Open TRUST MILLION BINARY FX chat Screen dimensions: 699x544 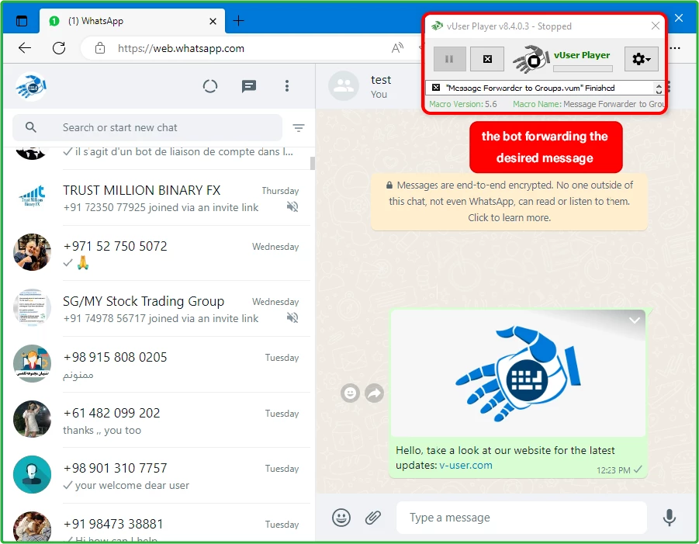tap(157, 198)
